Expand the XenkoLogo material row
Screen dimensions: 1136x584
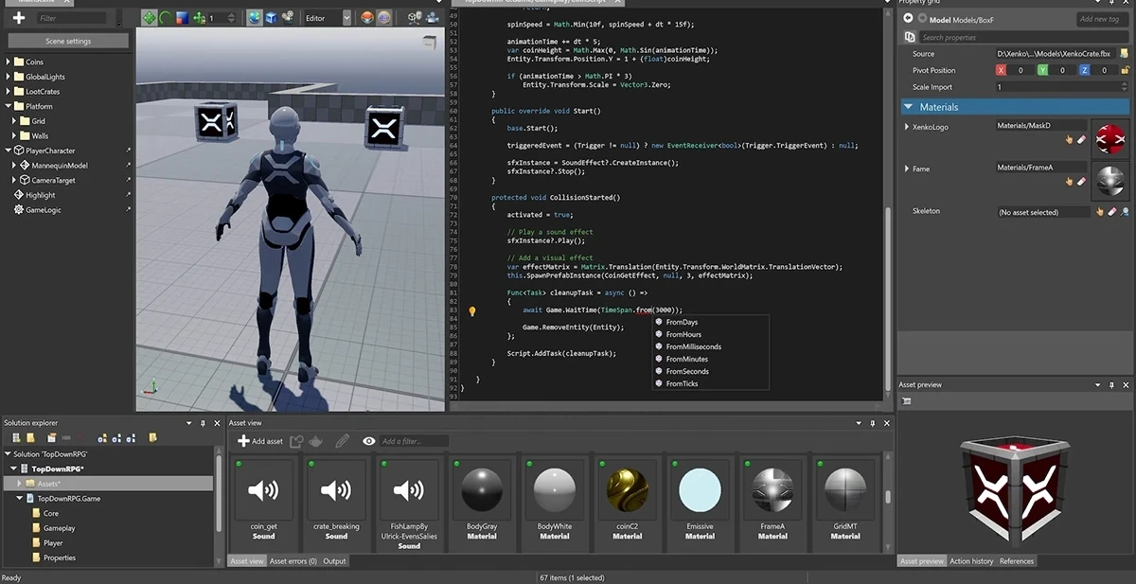(907, 127)
